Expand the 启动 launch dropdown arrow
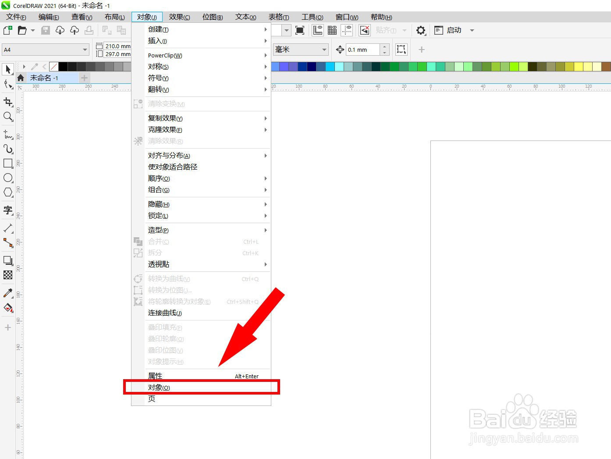 pos(472,30)
